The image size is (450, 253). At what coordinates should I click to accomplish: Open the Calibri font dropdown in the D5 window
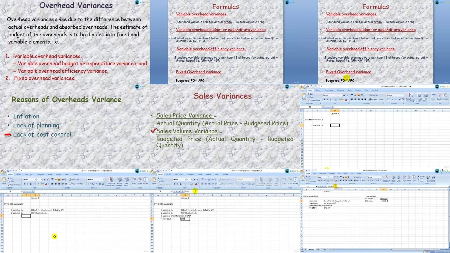click(335, 95)
